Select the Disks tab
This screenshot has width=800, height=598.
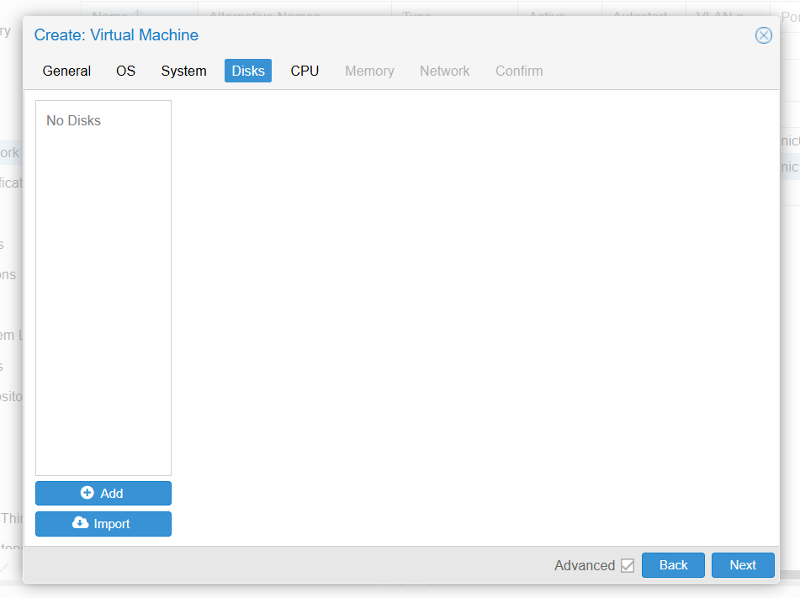tap(248, 71)
